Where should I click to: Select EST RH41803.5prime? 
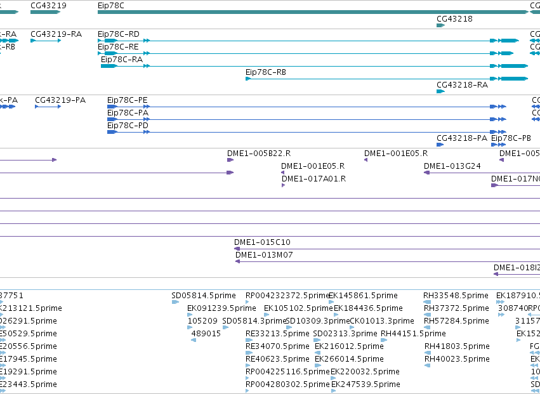click(457, 347)
